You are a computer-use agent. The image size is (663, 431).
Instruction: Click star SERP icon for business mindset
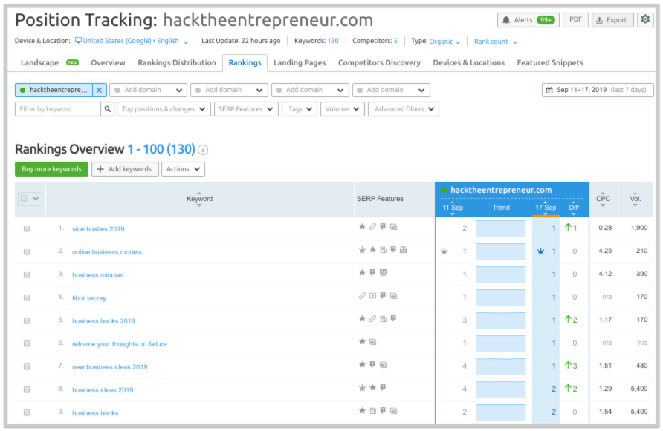[362, 273]
